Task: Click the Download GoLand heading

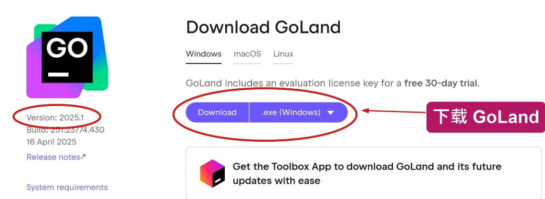Action: pyautogui.click(x=263, y=27)
